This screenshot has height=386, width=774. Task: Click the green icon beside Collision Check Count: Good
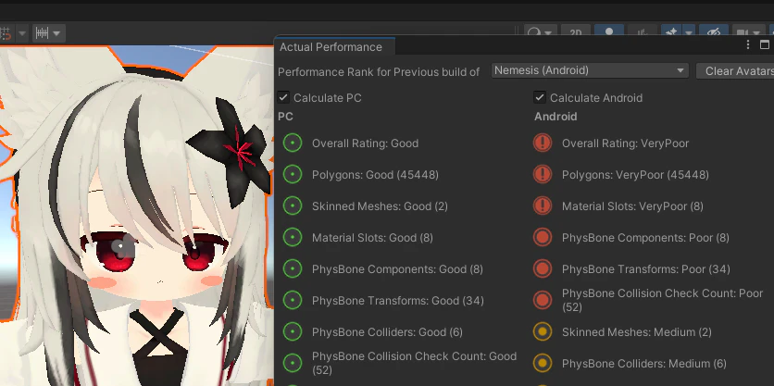click(293, 363)
